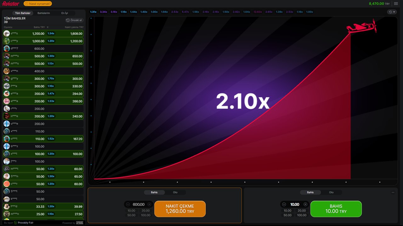Viewport: 403px width, 226px height.
Task: Click the Aviator logo
Action: click(x=11, y=4)
